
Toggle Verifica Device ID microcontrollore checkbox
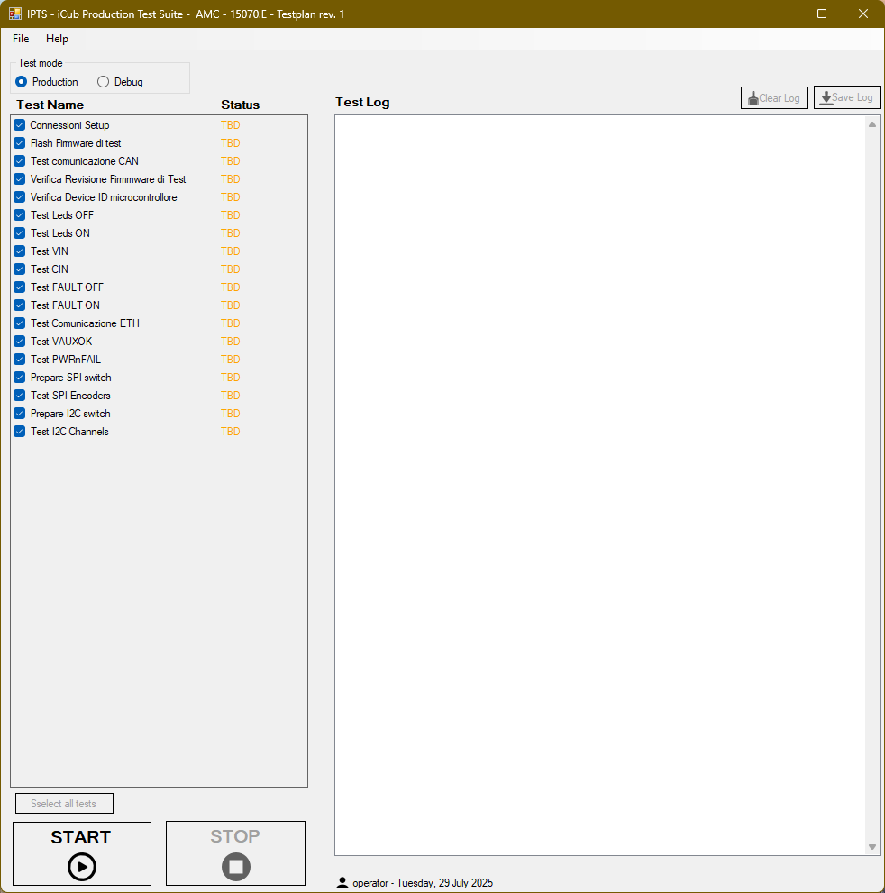tap(20, 197)
